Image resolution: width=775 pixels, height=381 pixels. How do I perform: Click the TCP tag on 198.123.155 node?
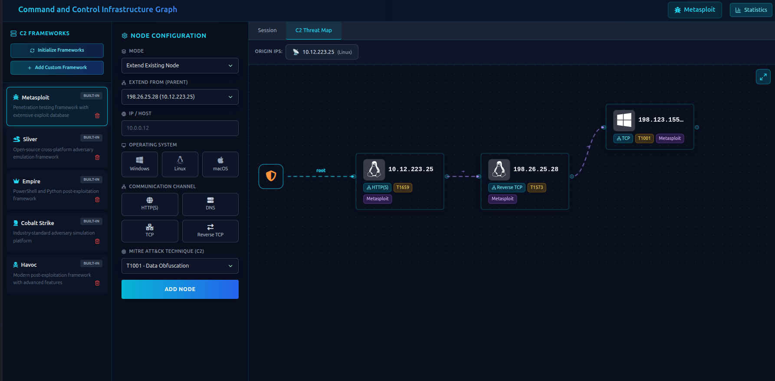623,139
